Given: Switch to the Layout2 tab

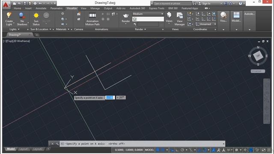Looking at the screenshot, I should pyautogui.click(x=38, y=149).
